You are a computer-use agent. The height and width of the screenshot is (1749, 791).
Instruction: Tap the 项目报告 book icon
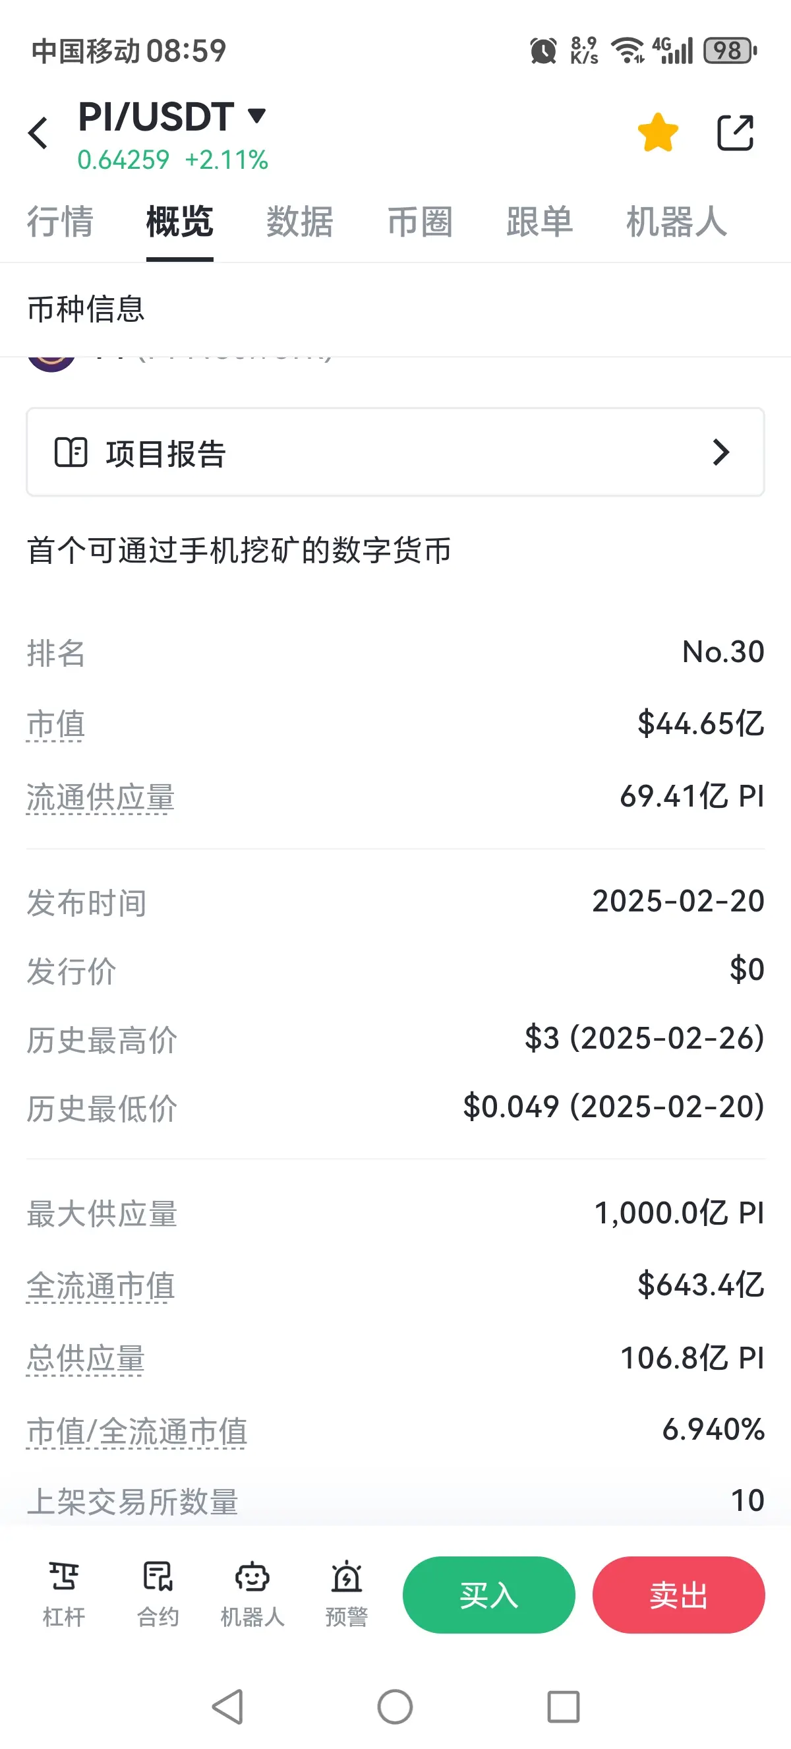click(71, 452)
